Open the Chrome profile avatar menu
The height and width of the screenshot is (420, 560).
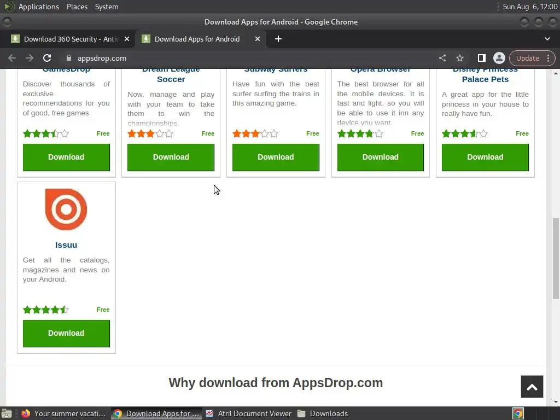(499, 58)
